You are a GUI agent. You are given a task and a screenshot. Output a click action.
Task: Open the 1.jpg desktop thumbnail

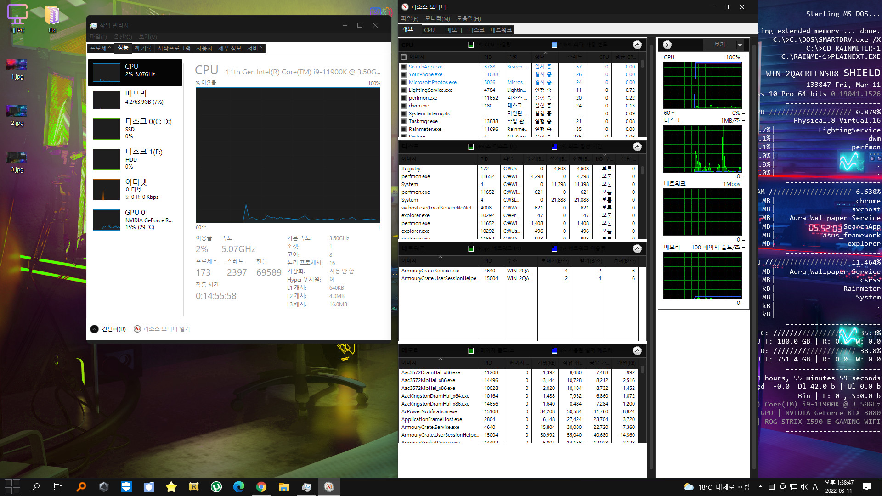tap(17, 69)
